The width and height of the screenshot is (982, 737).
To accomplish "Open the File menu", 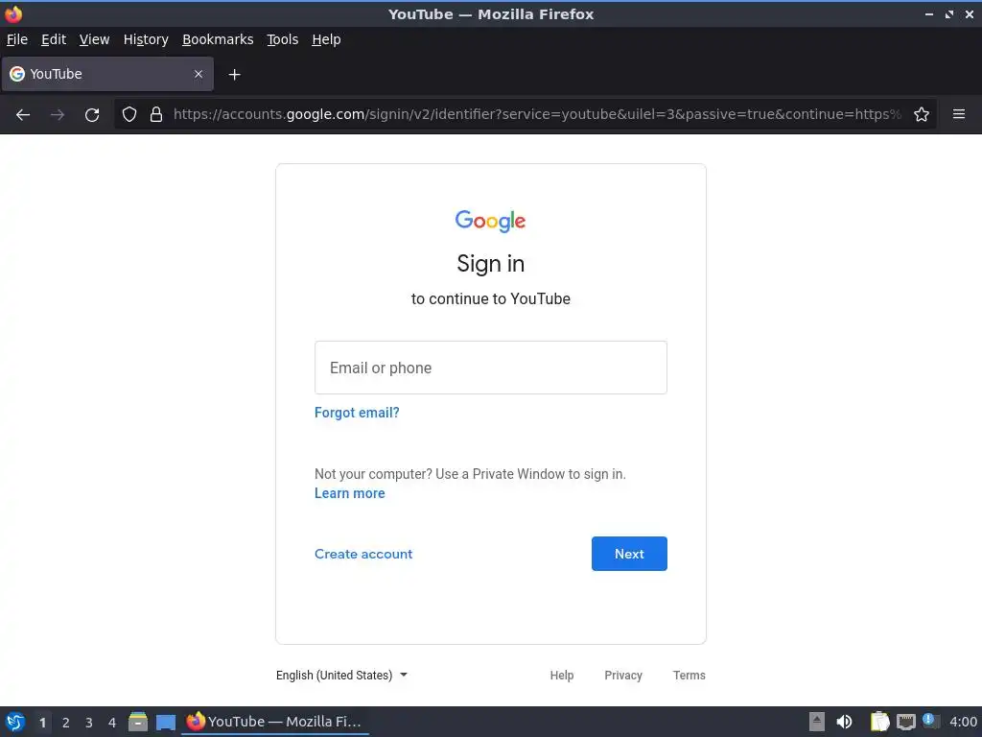I will click(17, 39).
